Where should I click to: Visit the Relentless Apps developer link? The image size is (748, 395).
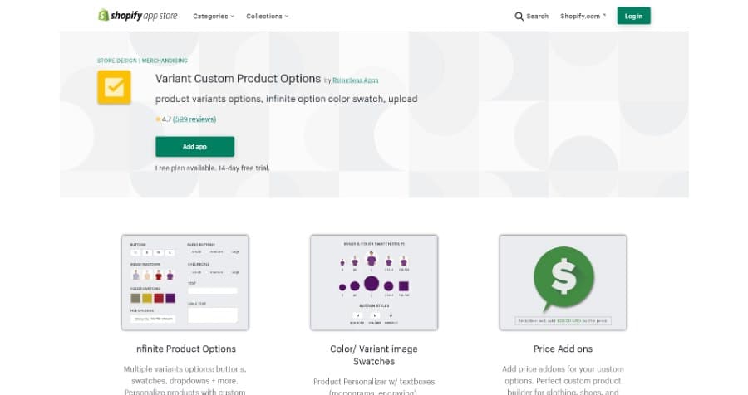coord(356,80)
